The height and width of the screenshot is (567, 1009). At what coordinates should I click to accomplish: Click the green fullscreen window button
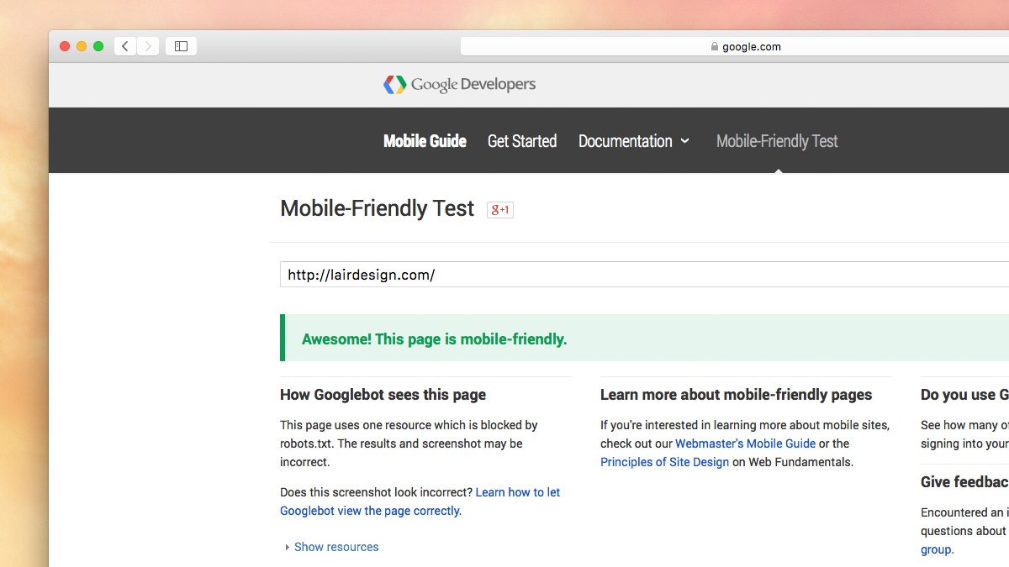[x=98, y=46]
